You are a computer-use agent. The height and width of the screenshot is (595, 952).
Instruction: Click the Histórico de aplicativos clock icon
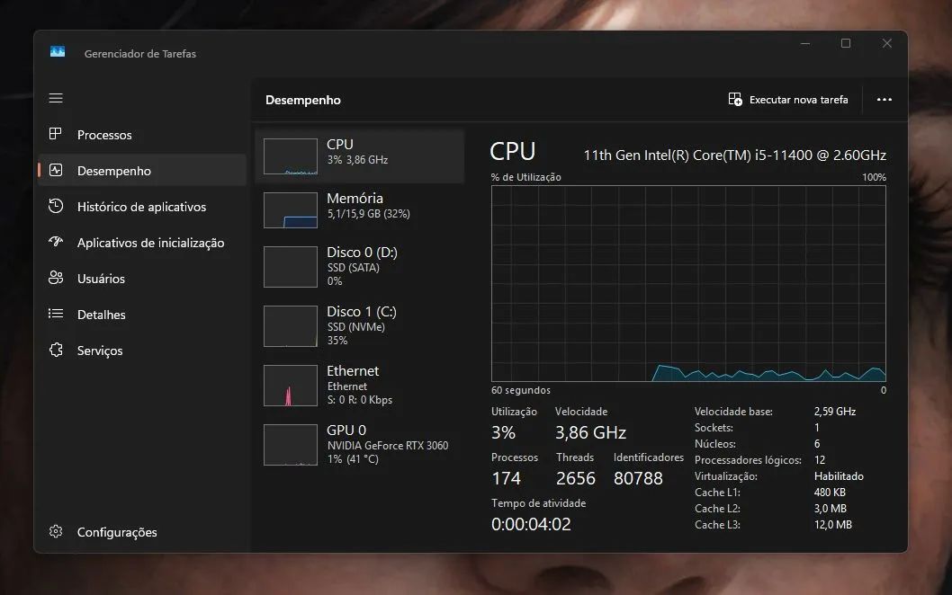pos(56,206)
